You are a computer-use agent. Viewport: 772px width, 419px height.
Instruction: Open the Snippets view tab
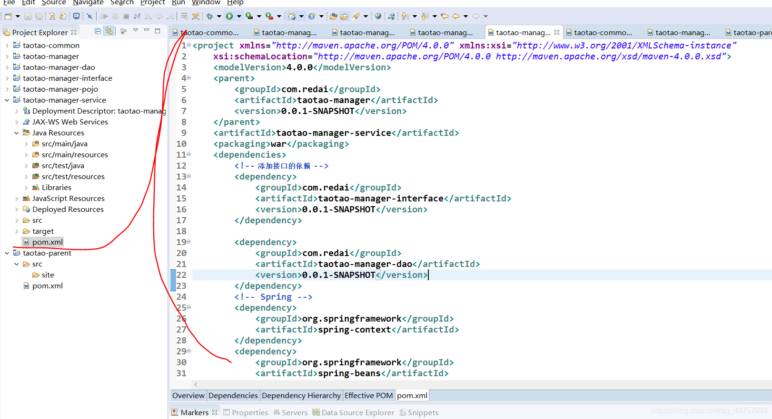419,412
